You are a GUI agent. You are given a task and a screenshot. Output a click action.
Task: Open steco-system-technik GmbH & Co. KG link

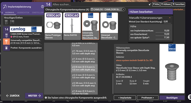(134, 60)
